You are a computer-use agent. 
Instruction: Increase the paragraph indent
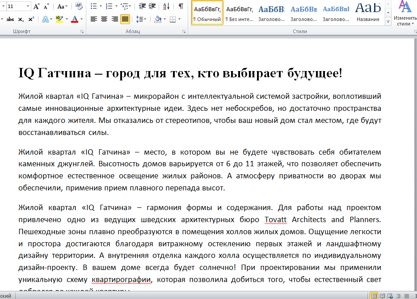pyautogui.click(x=152, y=6)
